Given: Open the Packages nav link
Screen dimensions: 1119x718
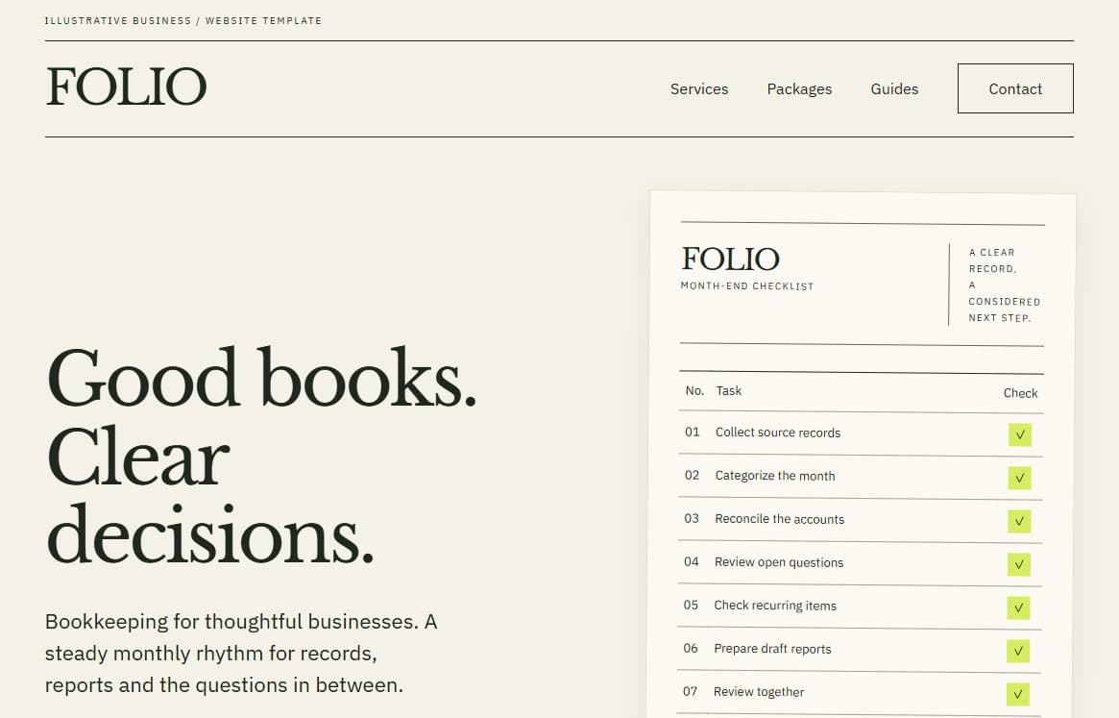Looking at the screenshot, I should point(799,89).
